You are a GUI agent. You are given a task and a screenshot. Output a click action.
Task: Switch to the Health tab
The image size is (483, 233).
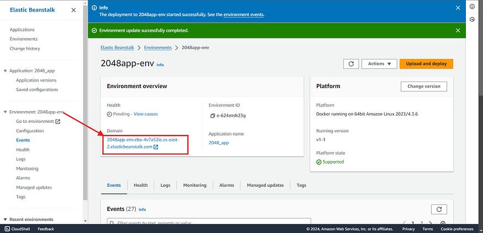tap(140, 186)
